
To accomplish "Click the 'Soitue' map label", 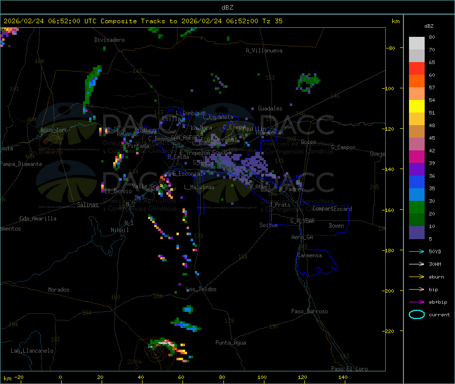I will click(x=268, y=225).
